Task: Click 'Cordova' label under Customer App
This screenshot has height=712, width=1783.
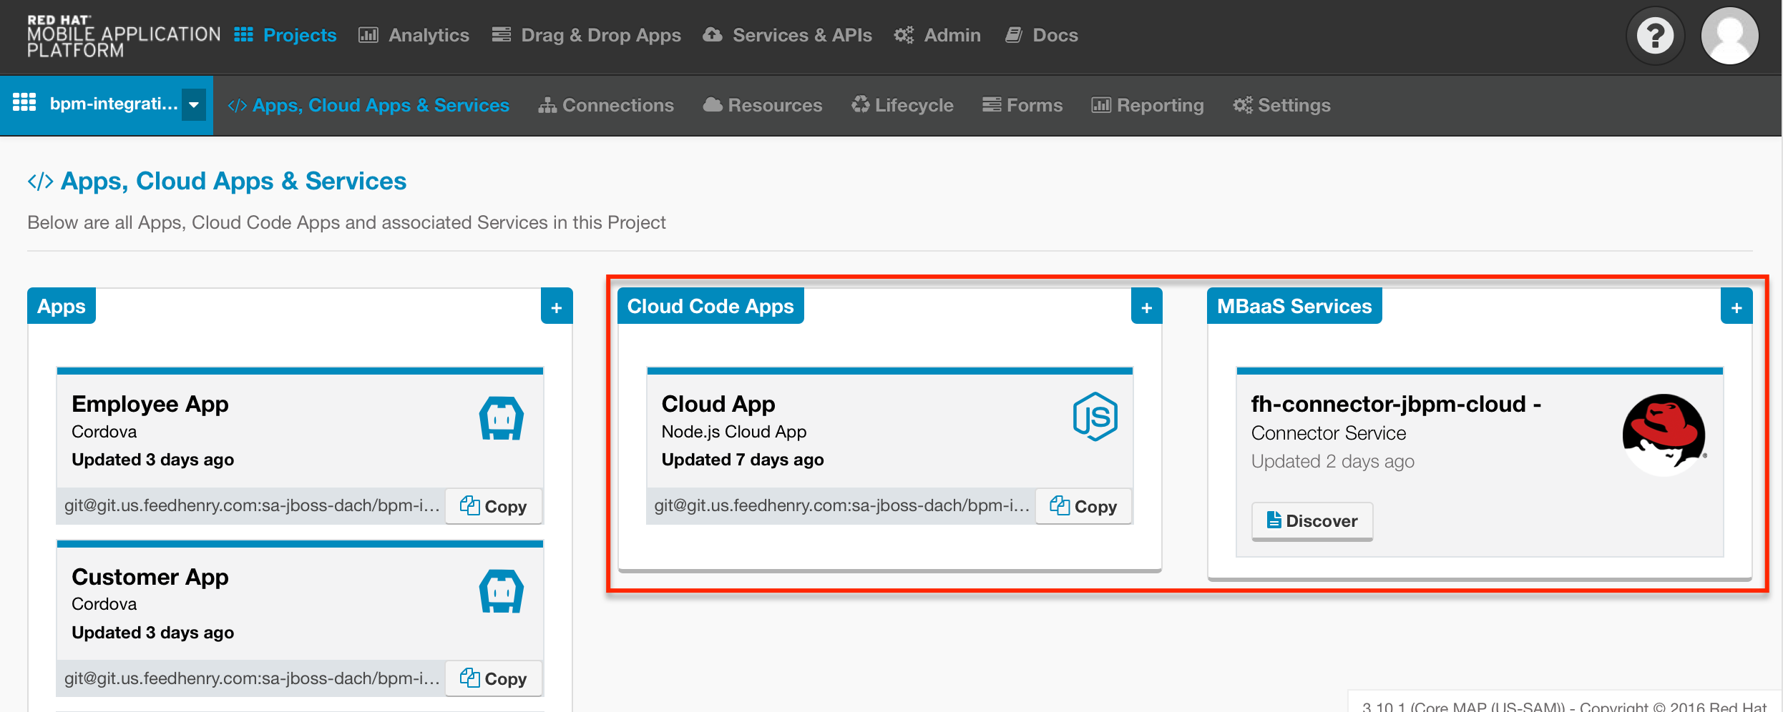Action: click(x=104, y=604)
